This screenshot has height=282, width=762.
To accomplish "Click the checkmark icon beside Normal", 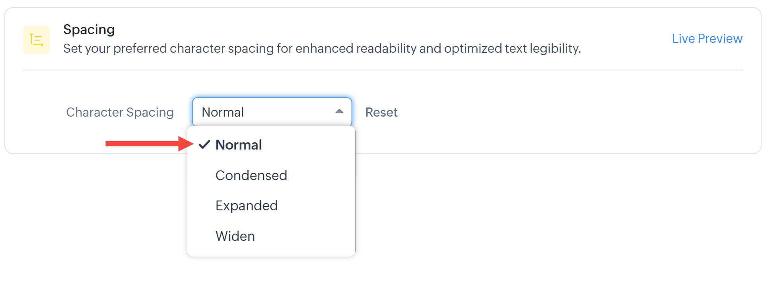I will (204, 145).
